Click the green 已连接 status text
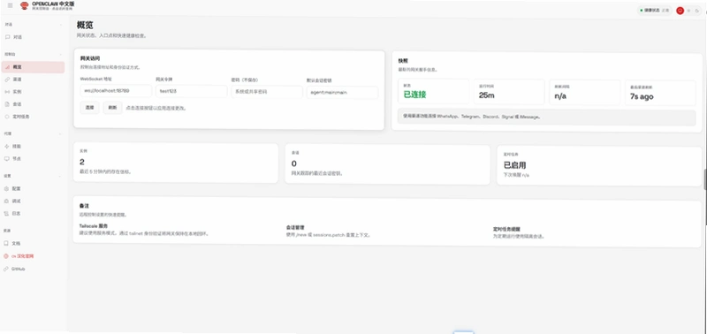 414,95
